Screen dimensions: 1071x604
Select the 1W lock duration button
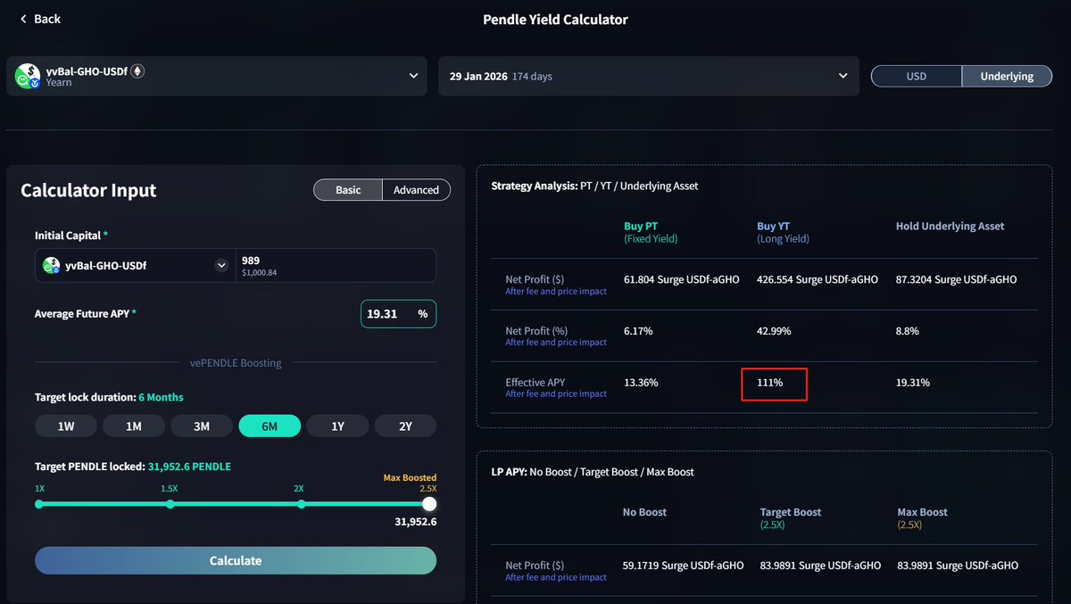66,426
